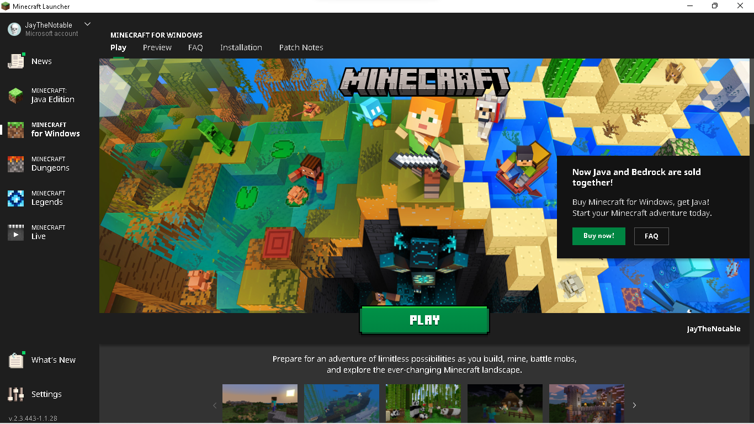The height and width of the screenshot is (424, 754).
Task: Click the vertical scrollbar on the right
Action: coord(752,91)
